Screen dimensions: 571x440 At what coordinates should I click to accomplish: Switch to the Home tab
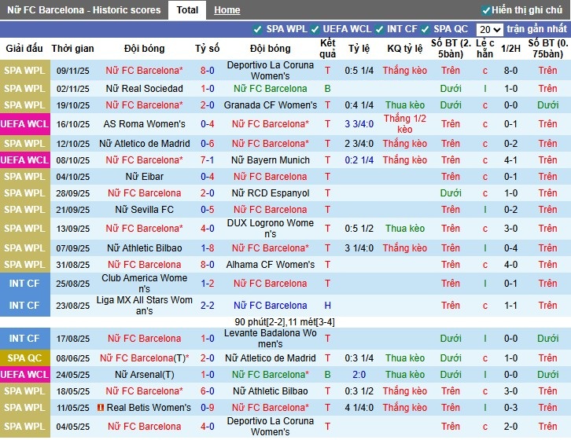[x=227, y=10]
